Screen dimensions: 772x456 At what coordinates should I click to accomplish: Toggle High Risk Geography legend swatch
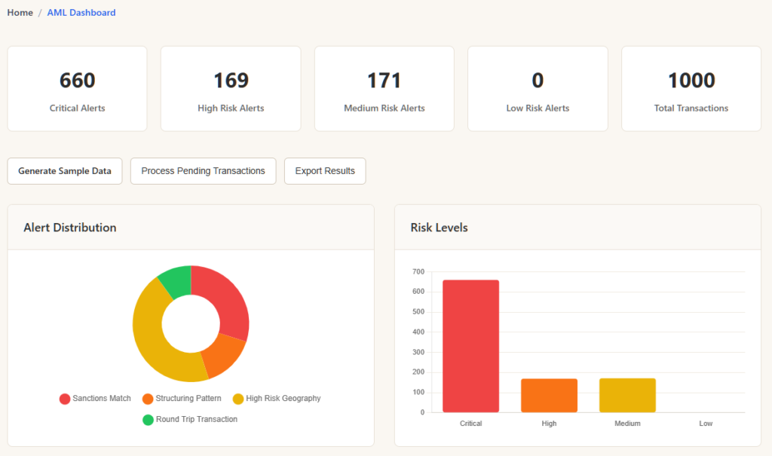click(x=238, y=399)
